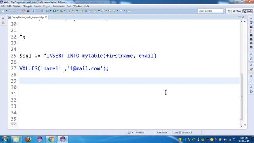The height and width of the screenshot is (143, 254).
Task: Click the orange home icon in toolbar
Action: pos(24,11)
